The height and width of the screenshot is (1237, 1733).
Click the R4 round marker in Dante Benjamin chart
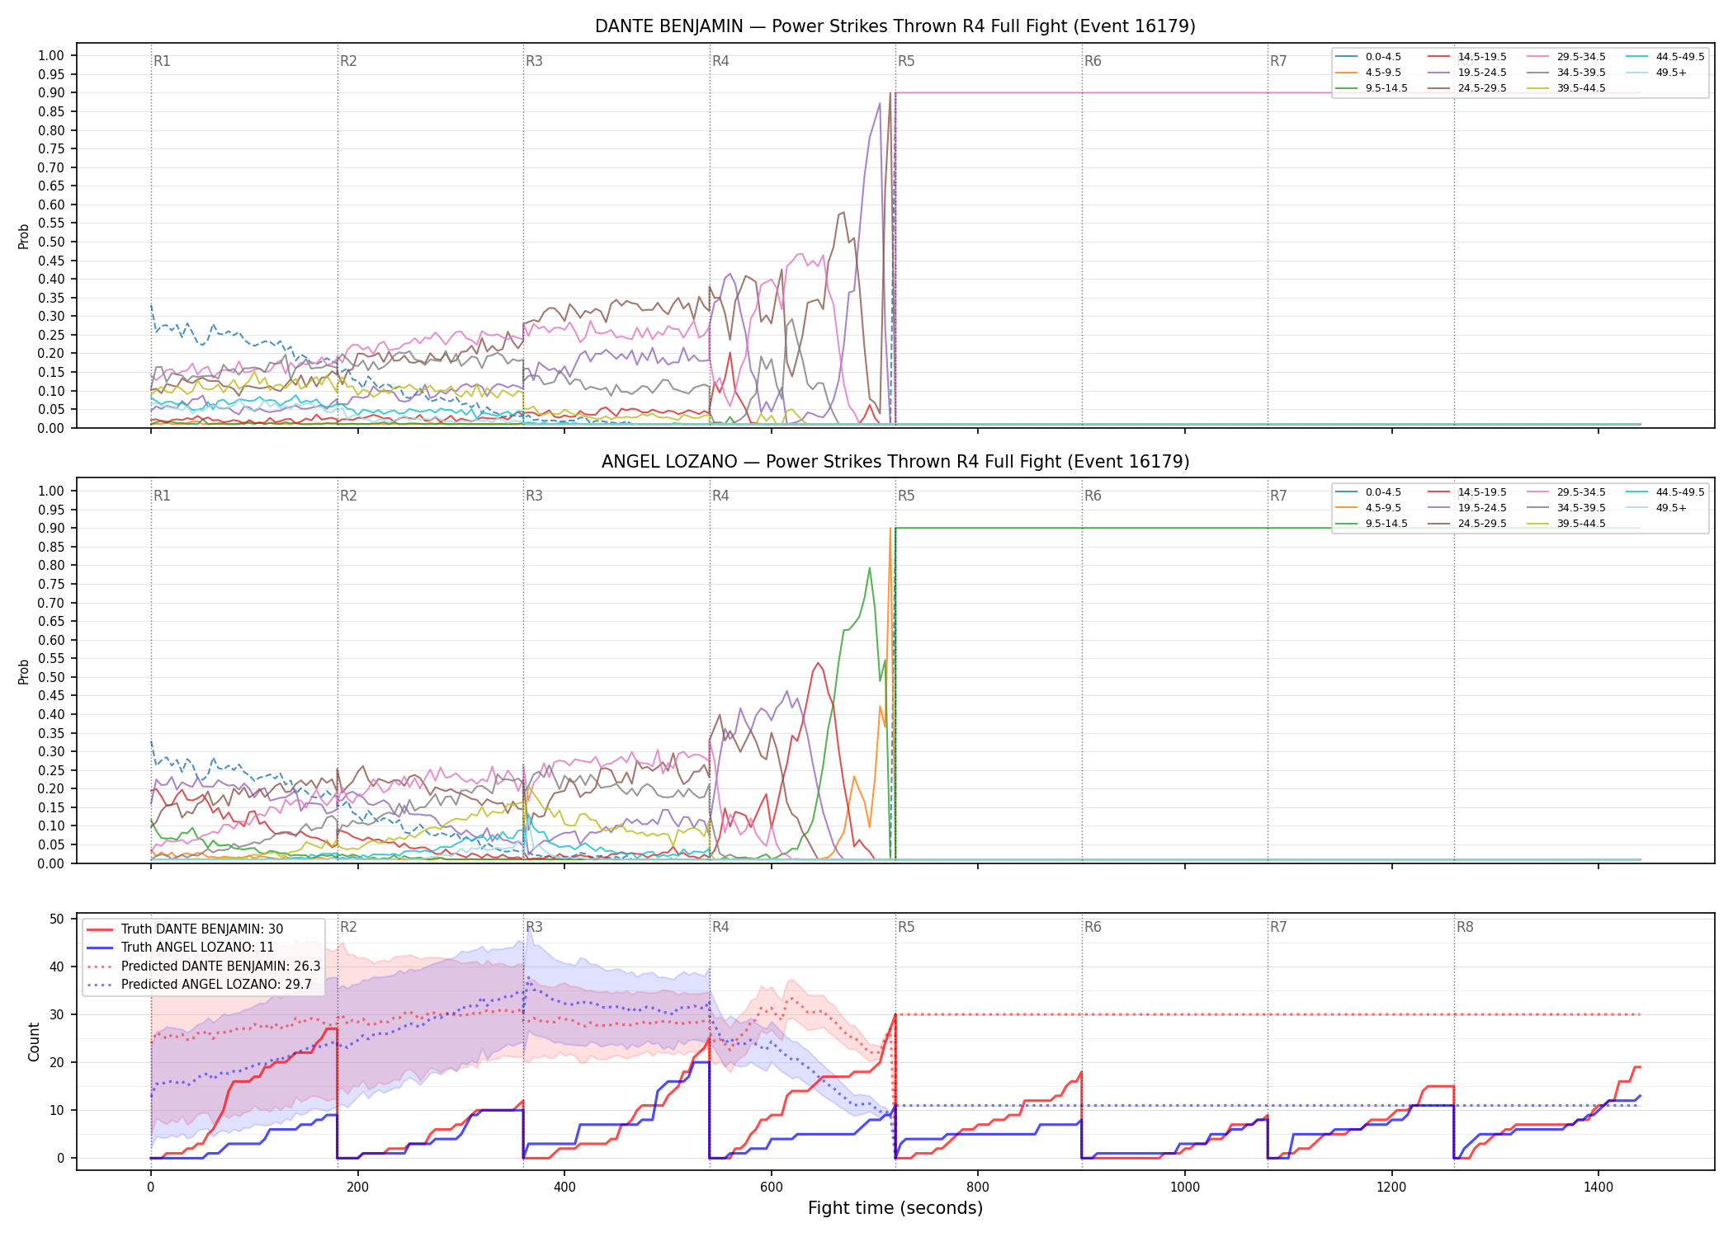pyautogui.click(x=720, y=61)
